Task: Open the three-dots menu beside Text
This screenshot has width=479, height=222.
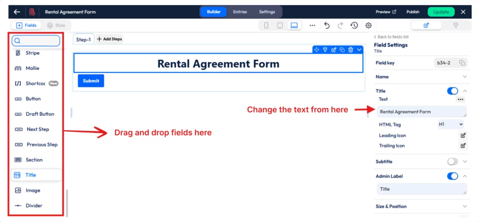Action: [460, 99]
